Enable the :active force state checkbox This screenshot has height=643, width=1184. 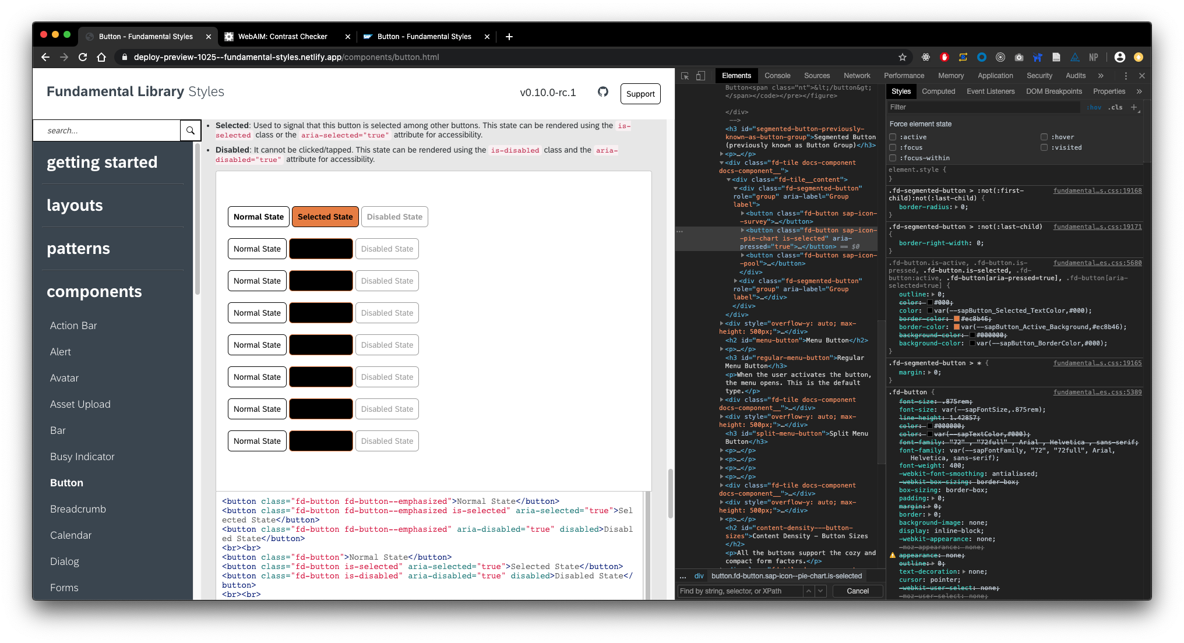[x=893, y=137]
